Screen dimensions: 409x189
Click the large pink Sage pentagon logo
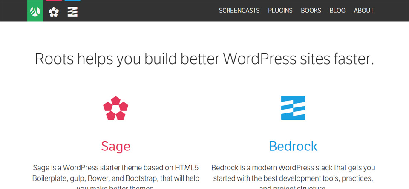point(115,108)
